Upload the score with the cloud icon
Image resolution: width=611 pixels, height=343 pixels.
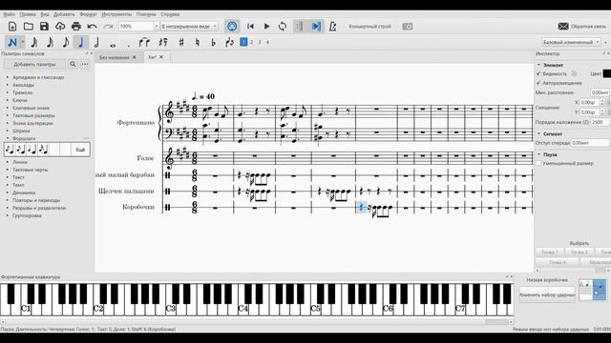tap(60, 27)
